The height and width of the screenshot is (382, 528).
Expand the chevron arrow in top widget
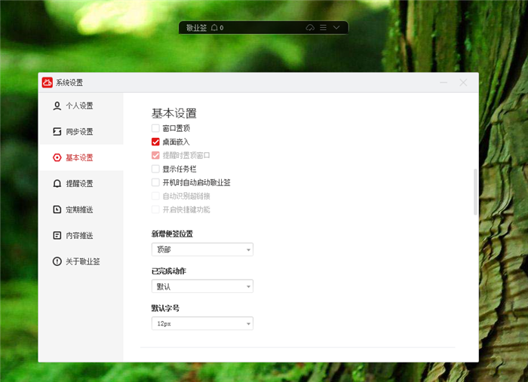[336, 28]
